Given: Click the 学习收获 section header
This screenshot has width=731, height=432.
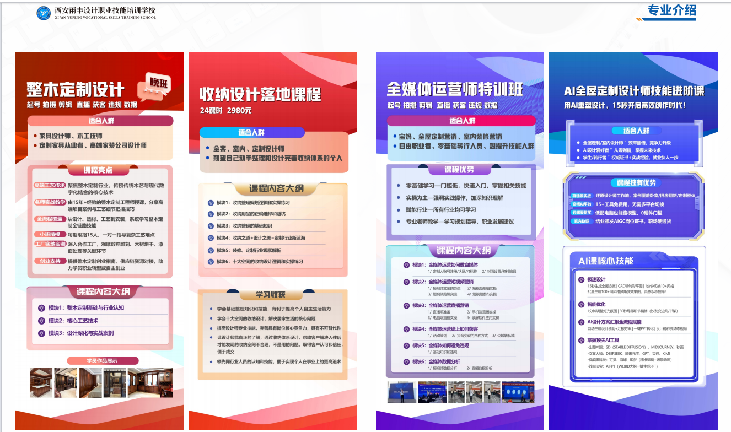Looking at the screenshot, I should tap(270, 295).
